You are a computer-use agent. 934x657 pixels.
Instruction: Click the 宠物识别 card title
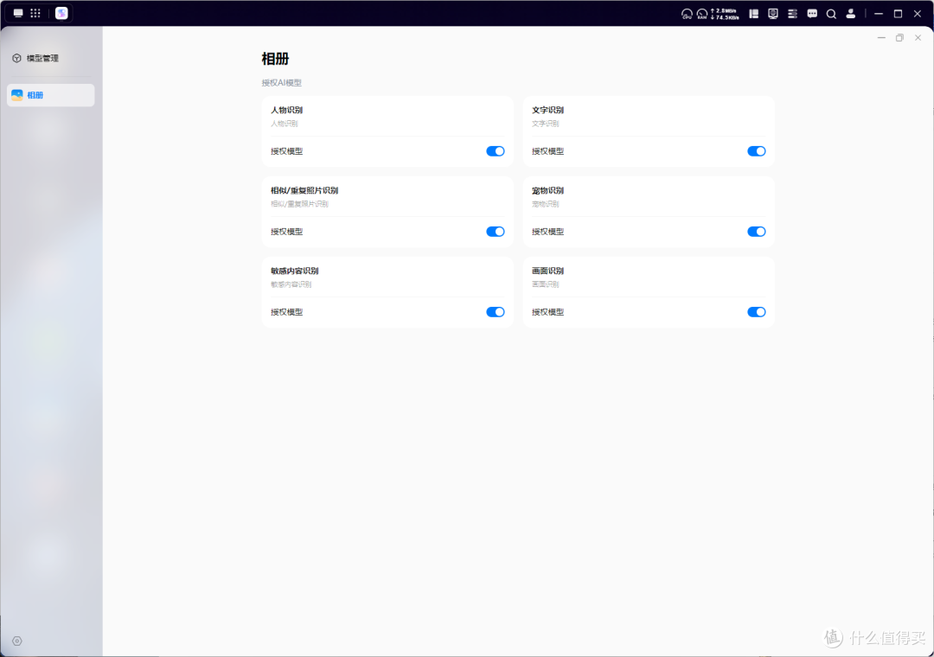(x=547, y=190)
